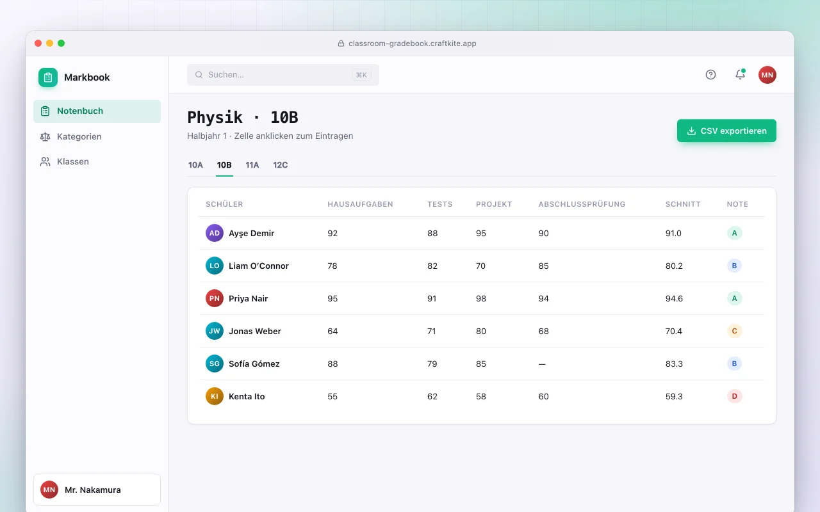The width and height of the screenshot is (820, 512).
Task: Click the Markbook clipboard logo
Action: 48,77
